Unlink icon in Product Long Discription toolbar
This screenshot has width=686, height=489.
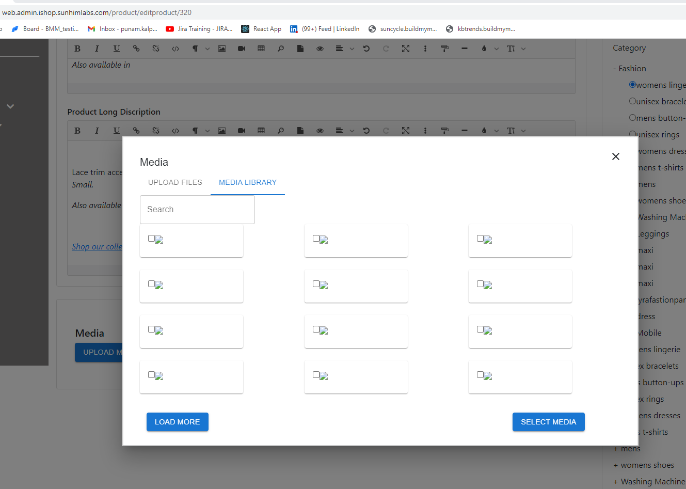point(156,131)
